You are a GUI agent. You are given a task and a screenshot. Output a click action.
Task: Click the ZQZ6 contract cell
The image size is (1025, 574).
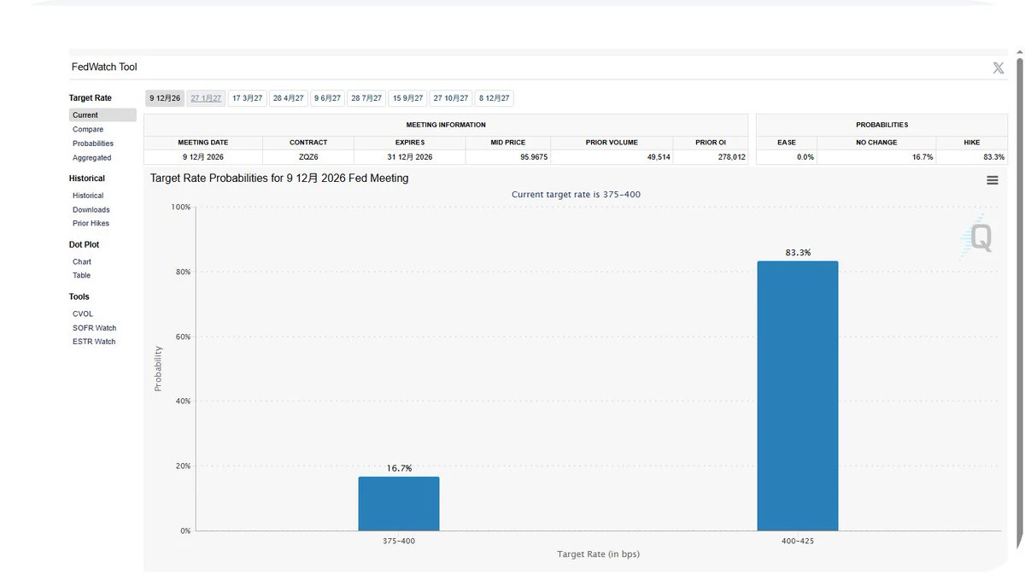point(308,157)
